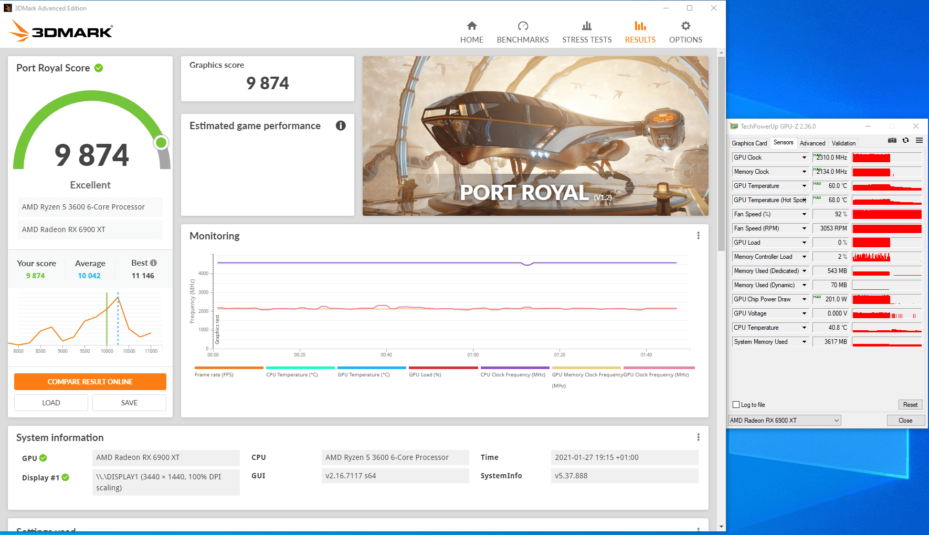This screenshot has height=535, width=929.
Task: Expand the System Memory Used dropdown
Action: click(x=804, y=342)
